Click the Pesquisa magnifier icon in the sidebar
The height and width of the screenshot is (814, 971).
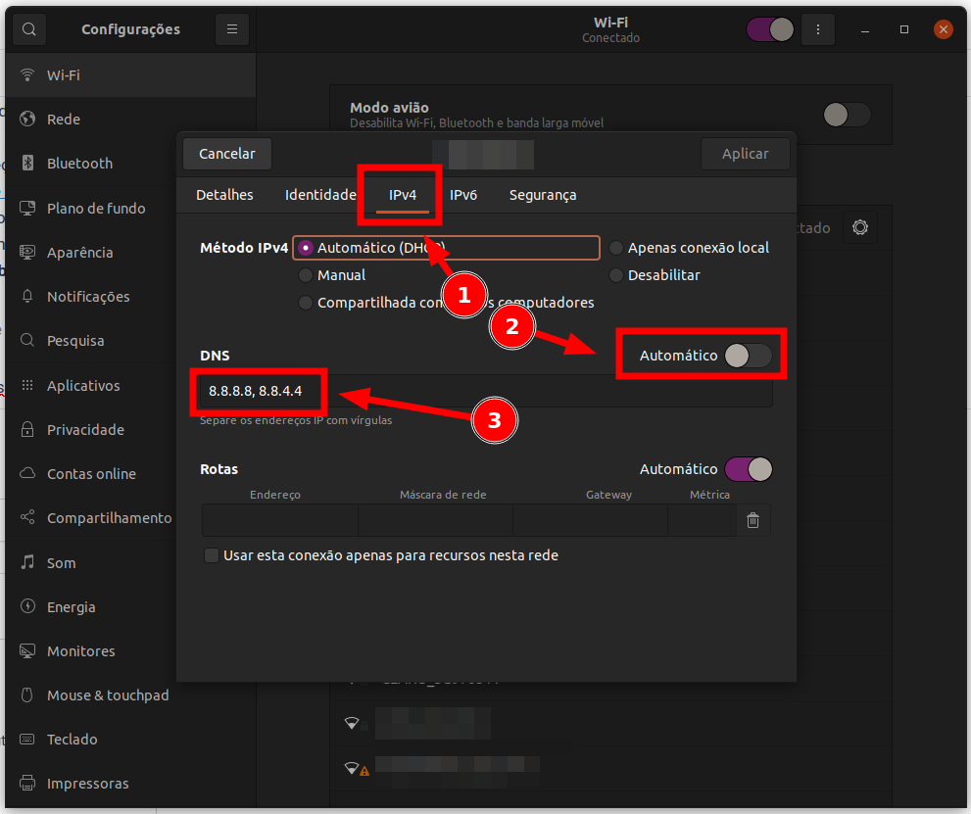(27, 340)
